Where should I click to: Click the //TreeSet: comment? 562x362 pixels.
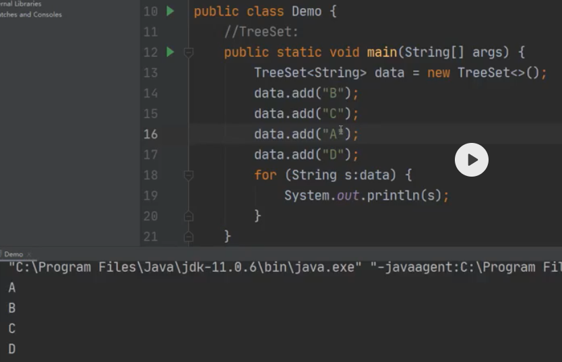tap(261, 32)
